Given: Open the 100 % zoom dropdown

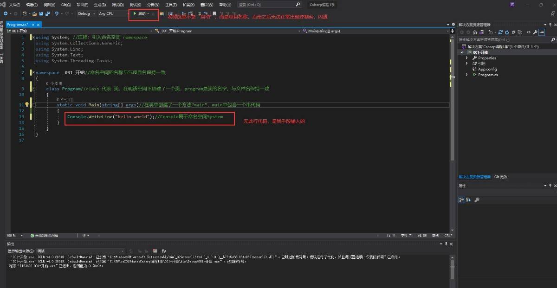Looking at the screenshot, I should (14, 236).
